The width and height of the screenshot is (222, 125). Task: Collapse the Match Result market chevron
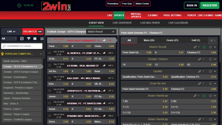click(215, 47)
